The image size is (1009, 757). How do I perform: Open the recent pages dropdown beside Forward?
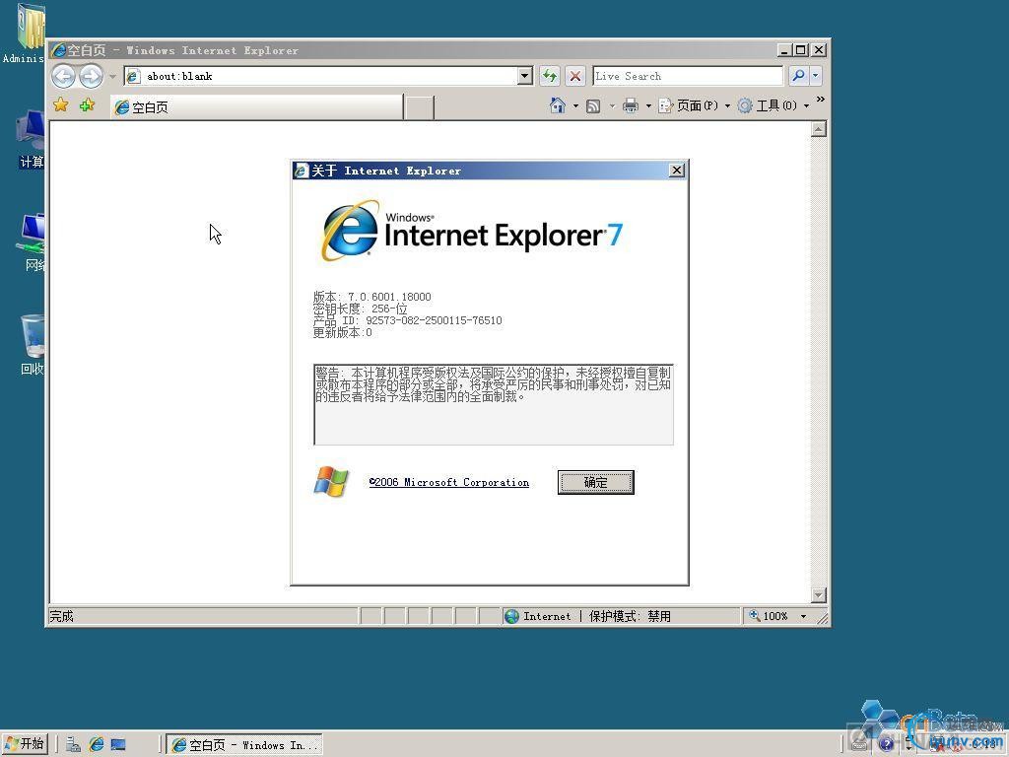[x=112, y=77]
